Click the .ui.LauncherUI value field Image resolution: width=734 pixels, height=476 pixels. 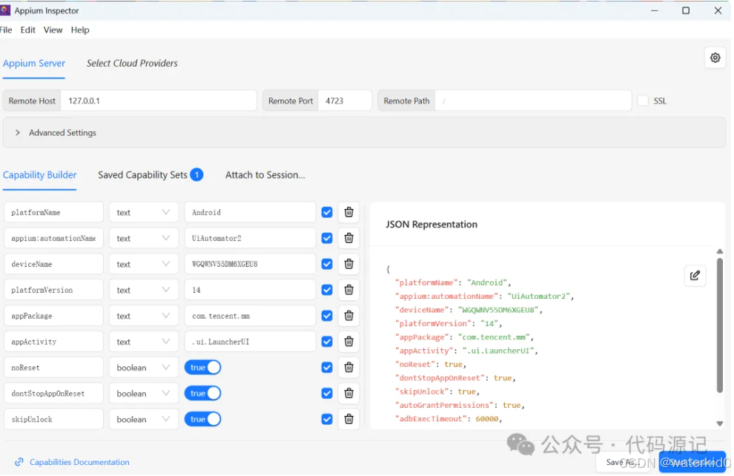[x=251, y=343]
